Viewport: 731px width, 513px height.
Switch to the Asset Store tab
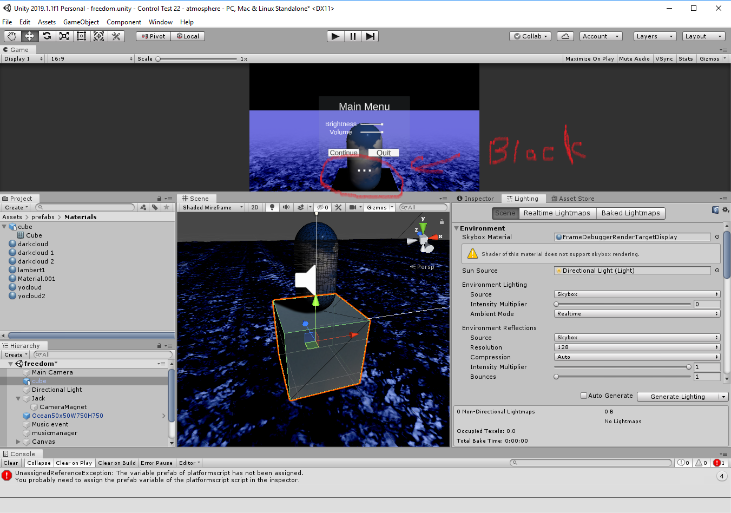pos(572,199)
